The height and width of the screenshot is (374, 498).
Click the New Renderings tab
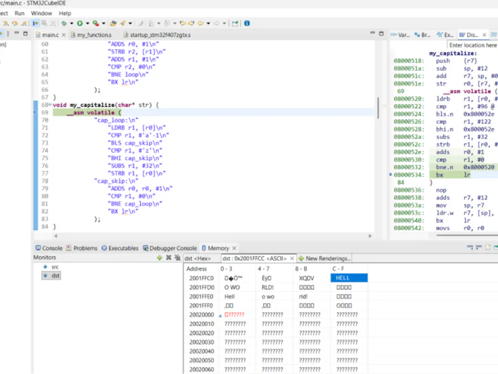pos(325,259)
